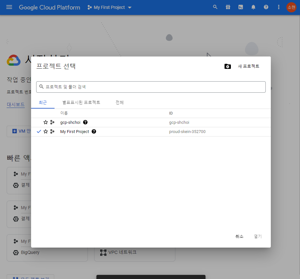Activate Cloud Shell terminal icon
Viewport: 300px width, 279px height.
coord(241,7)
